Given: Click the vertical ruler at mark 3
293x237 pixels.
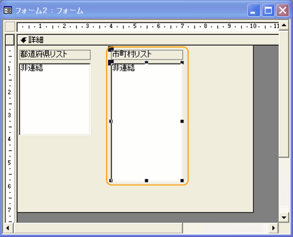Looking at the screenshot, I should pos(9,115).
